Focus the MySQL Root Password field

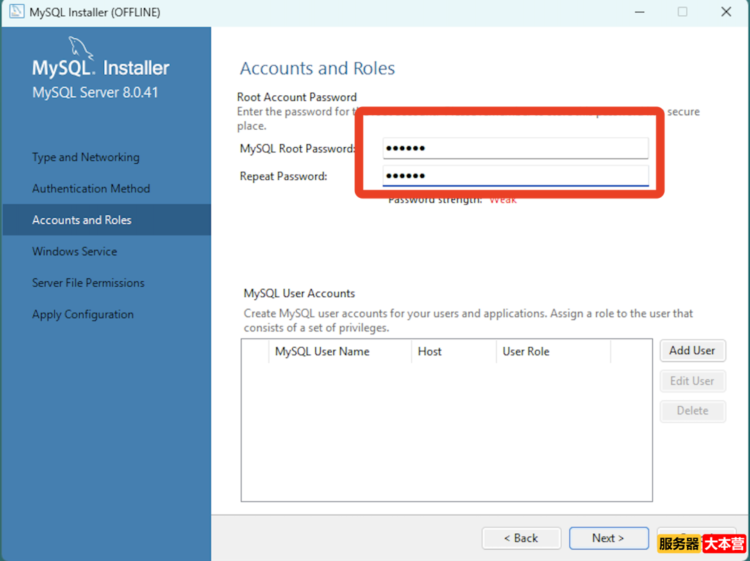click(x=515, y=149)
